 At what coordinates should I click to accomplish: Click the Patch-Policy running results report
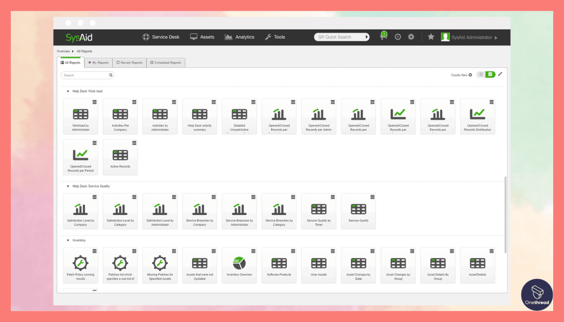pos(80,265)
